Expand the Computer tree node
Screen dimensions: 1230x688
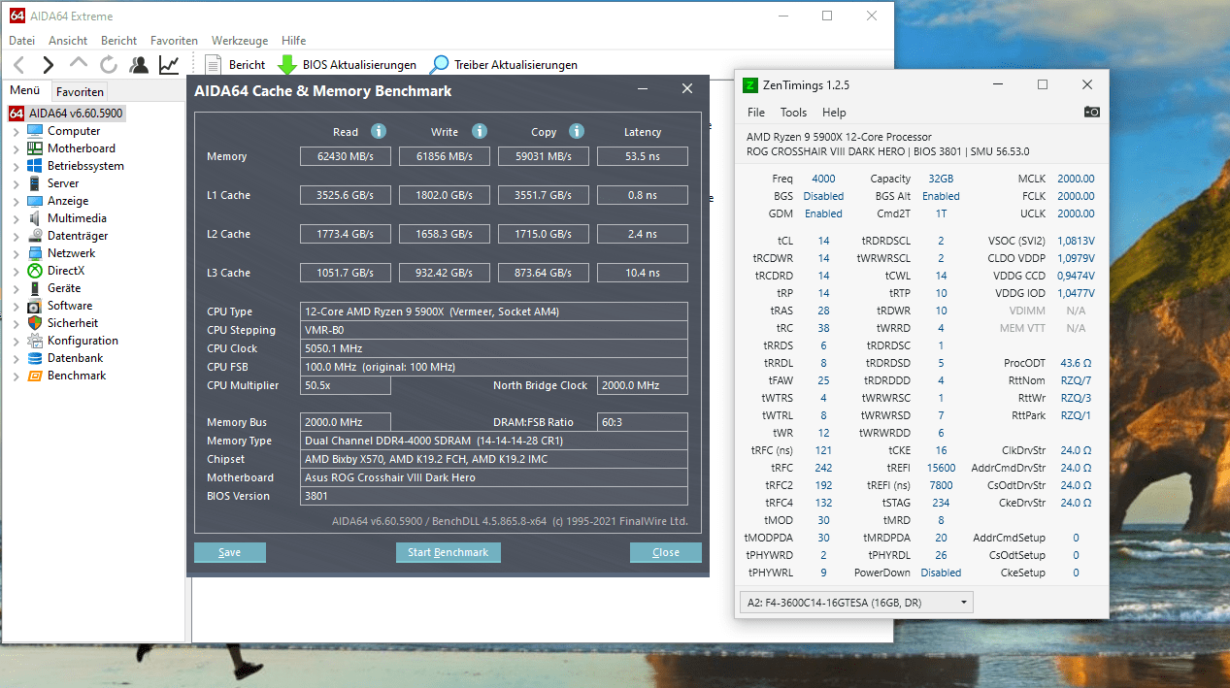coord(16,132)
